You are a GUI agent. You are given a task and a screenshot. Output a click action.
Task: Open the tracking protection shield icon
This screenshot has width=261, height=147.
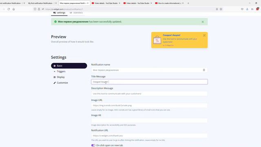[35, 9]
